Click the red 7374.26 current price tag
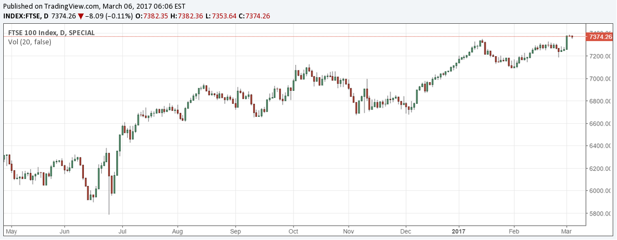The width and height of the screenshot is (617, 240). tap(600, 37)
